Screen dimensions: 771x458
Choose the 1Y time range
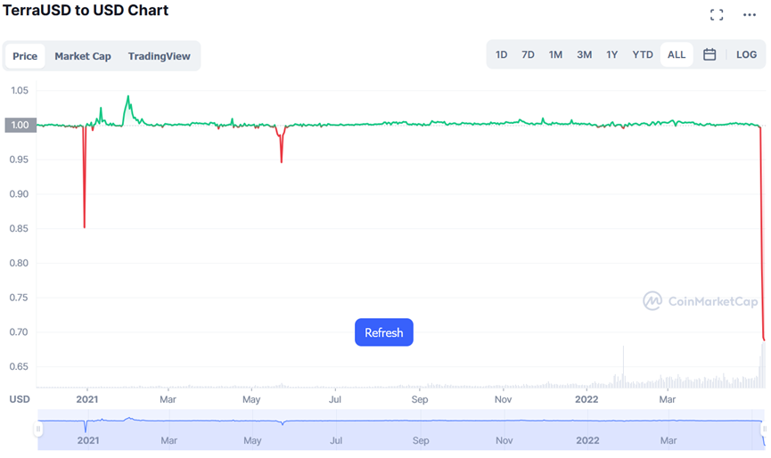click(612, 54)
